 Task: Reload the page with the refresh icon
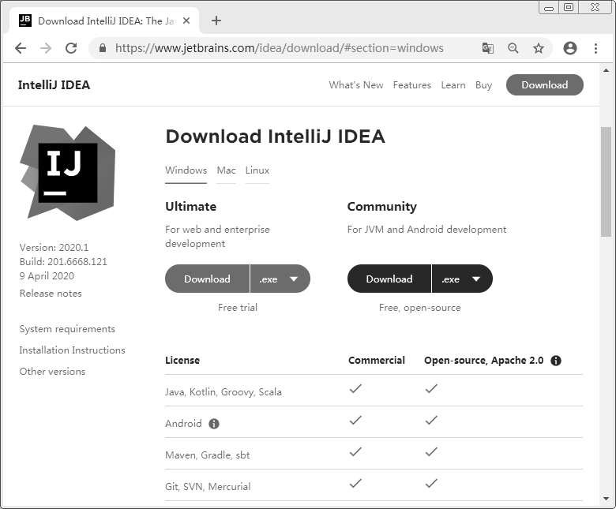click(x=71, y=48)
